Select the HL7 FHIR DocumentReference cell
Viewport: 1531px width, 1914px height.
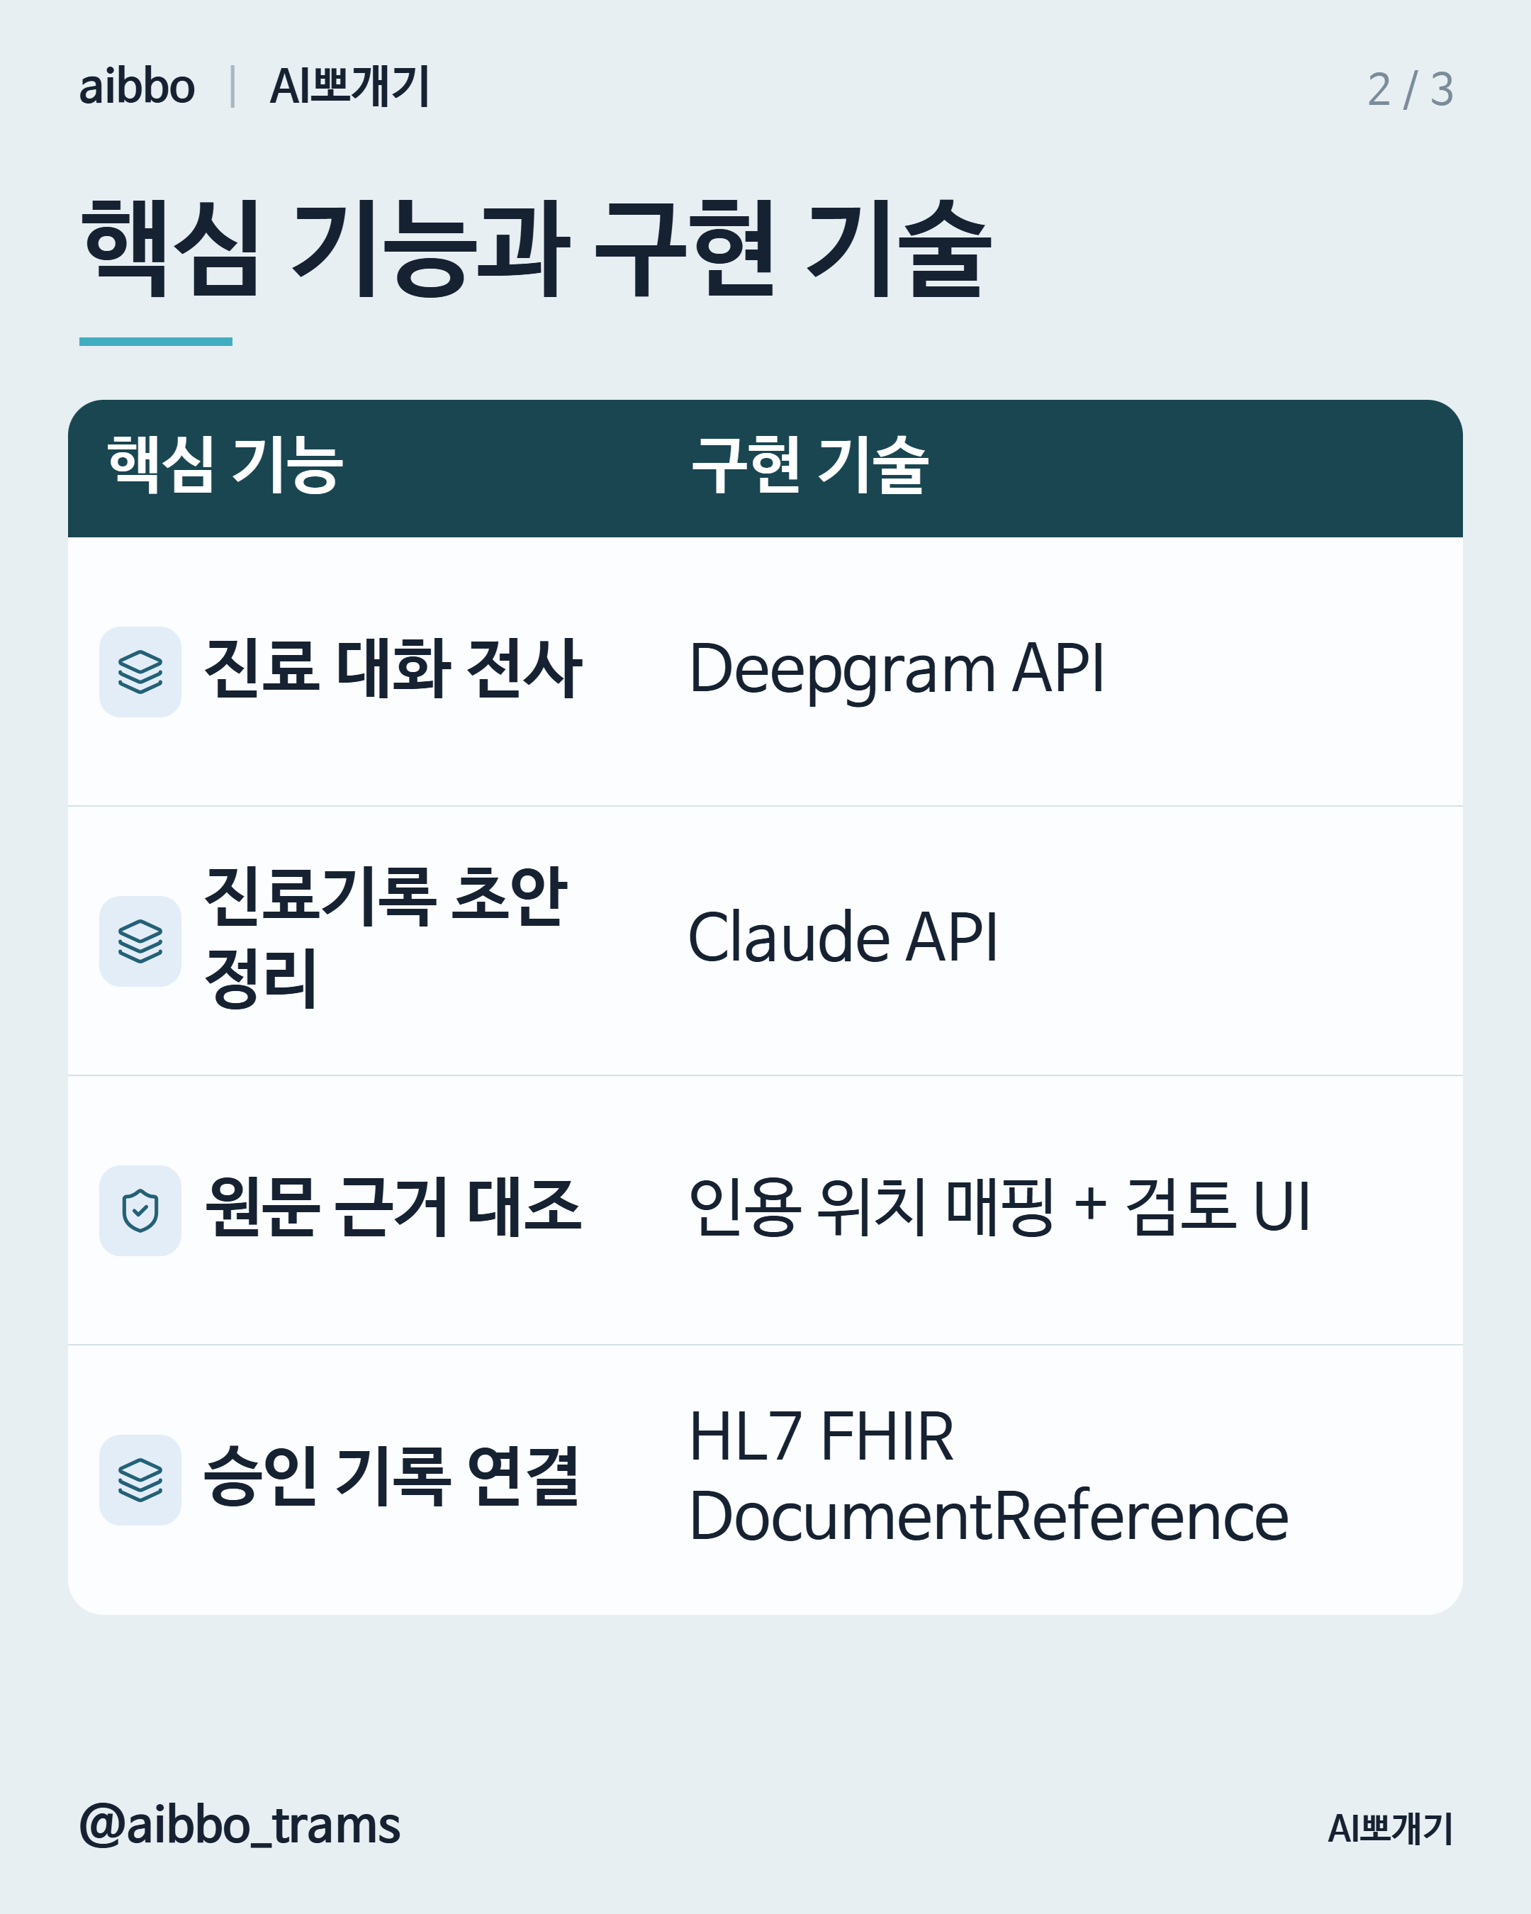point(989,1477)
